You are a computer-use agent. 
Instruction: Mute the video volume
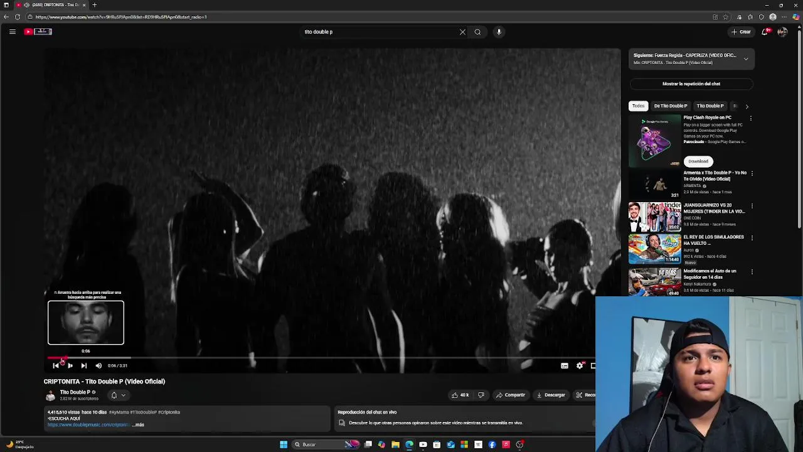tap(98, 365)
